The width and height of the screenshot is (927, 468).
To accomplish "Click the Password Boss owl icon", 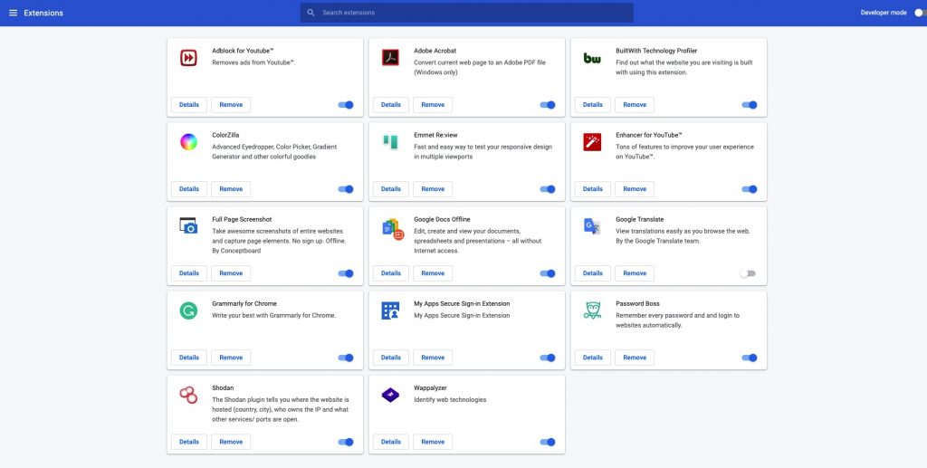I will [592, 310].
